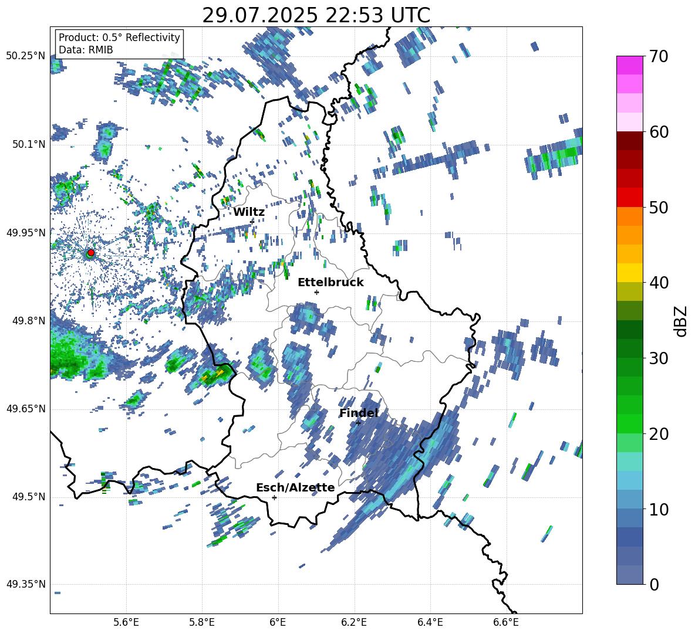Click the 5.6°E longitude label
Image resolution: width=695 pixels, height=634 pixels.
(x=126, y=622)
